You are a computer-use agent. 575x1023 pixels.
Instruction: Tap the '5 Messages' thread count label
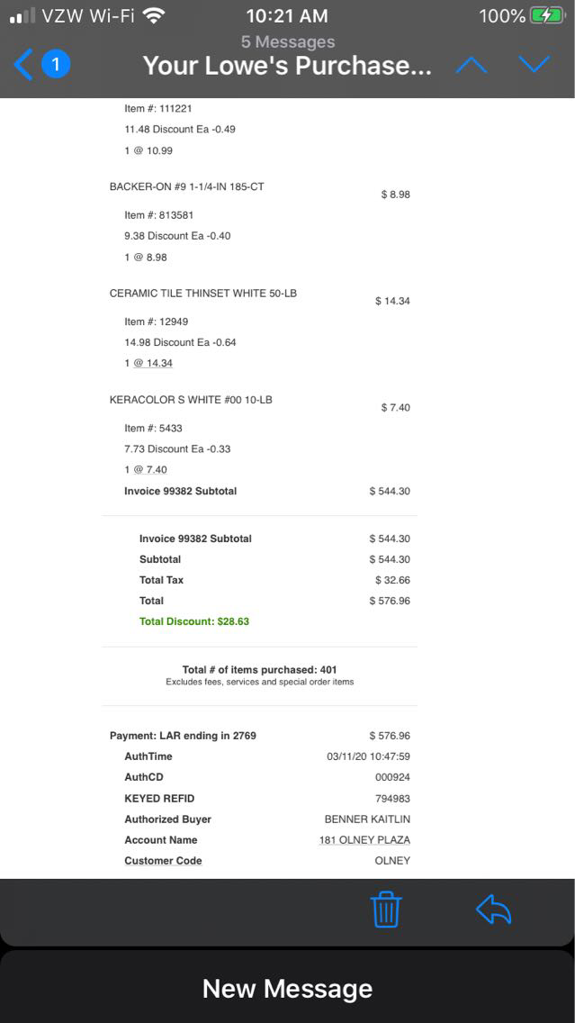point(287,41)
